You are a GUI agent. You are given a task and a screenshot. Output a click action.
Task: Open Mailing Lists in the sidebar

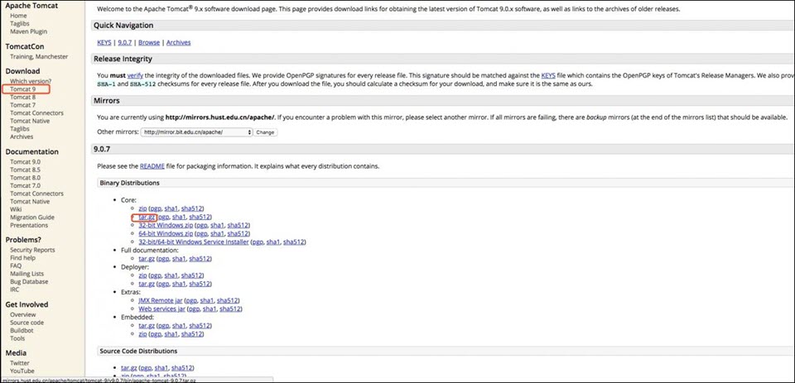pos(27,274)
